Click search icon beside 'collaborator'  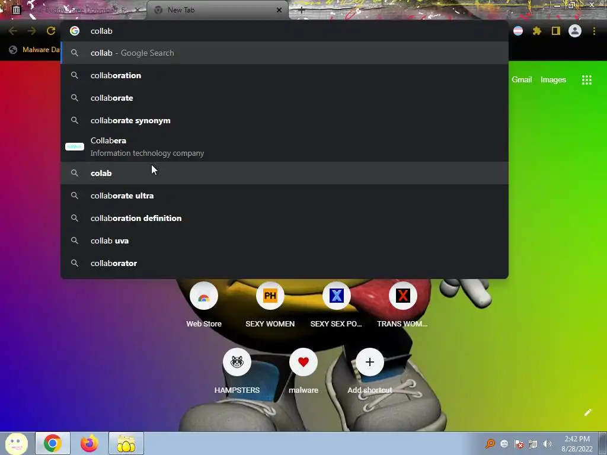click(x=75, y=263)
